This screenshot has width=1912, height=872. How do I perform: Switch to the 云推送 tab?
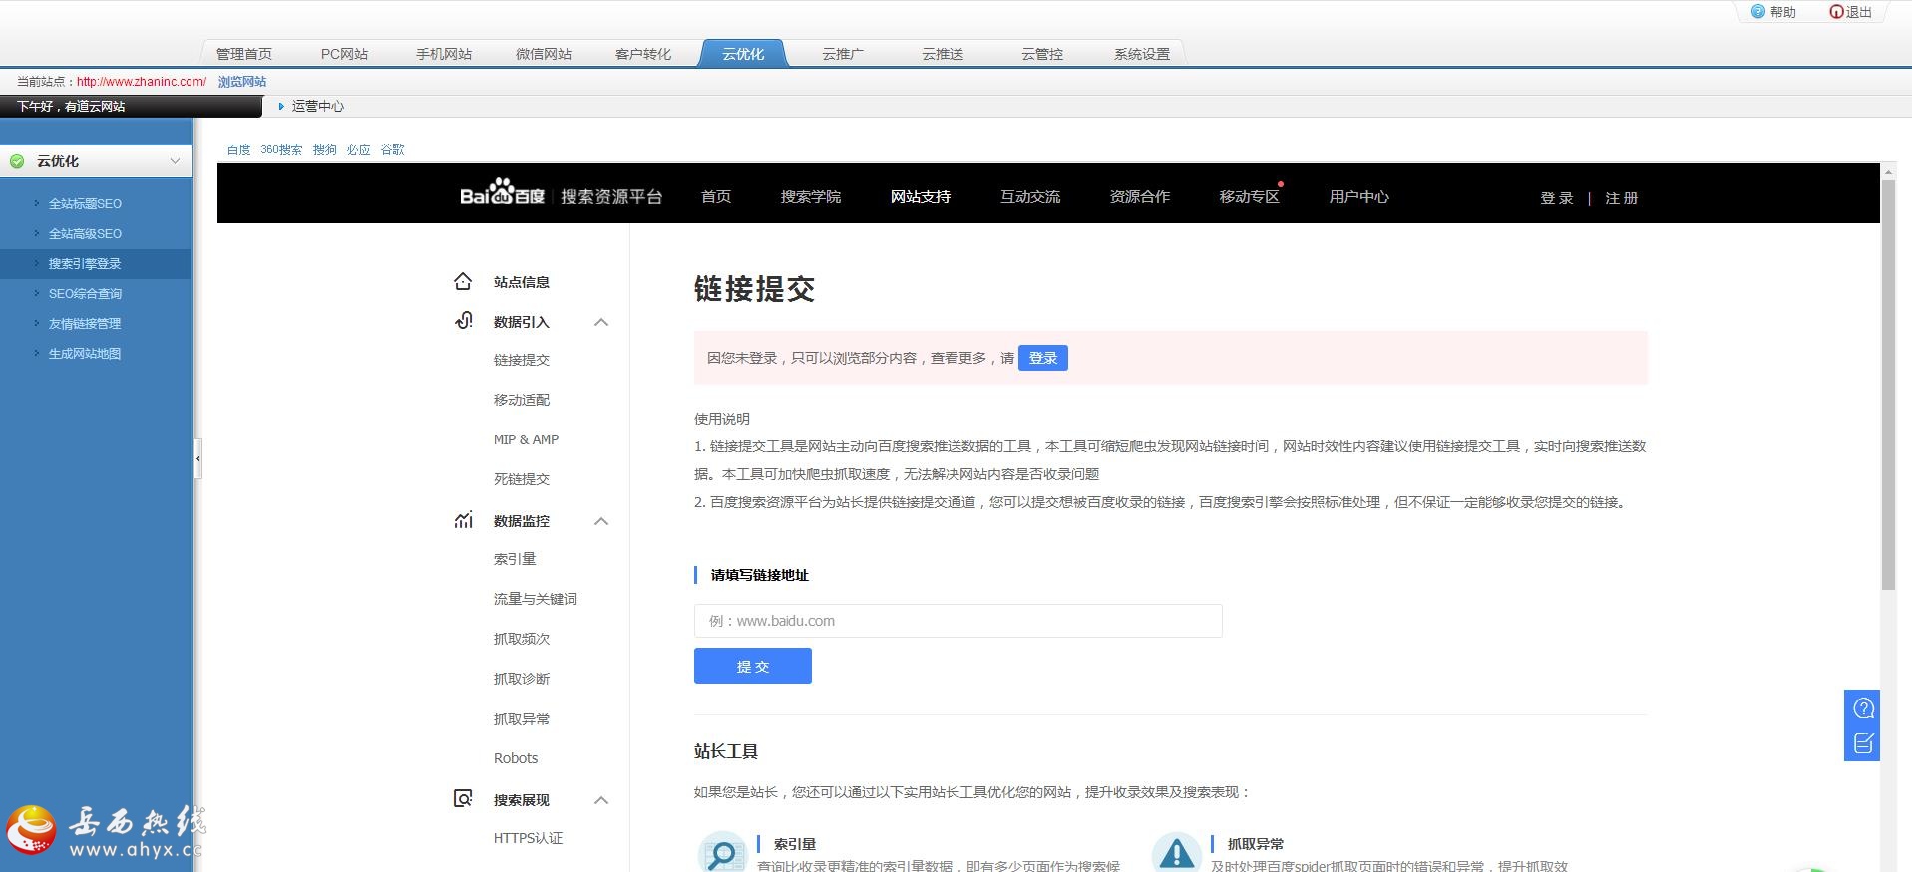943,54
